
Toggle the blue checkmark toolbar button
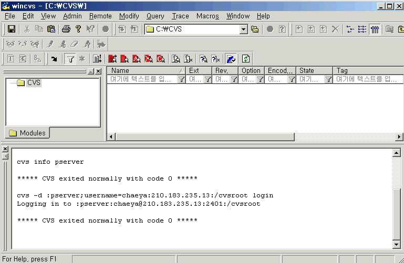[231, 59]
